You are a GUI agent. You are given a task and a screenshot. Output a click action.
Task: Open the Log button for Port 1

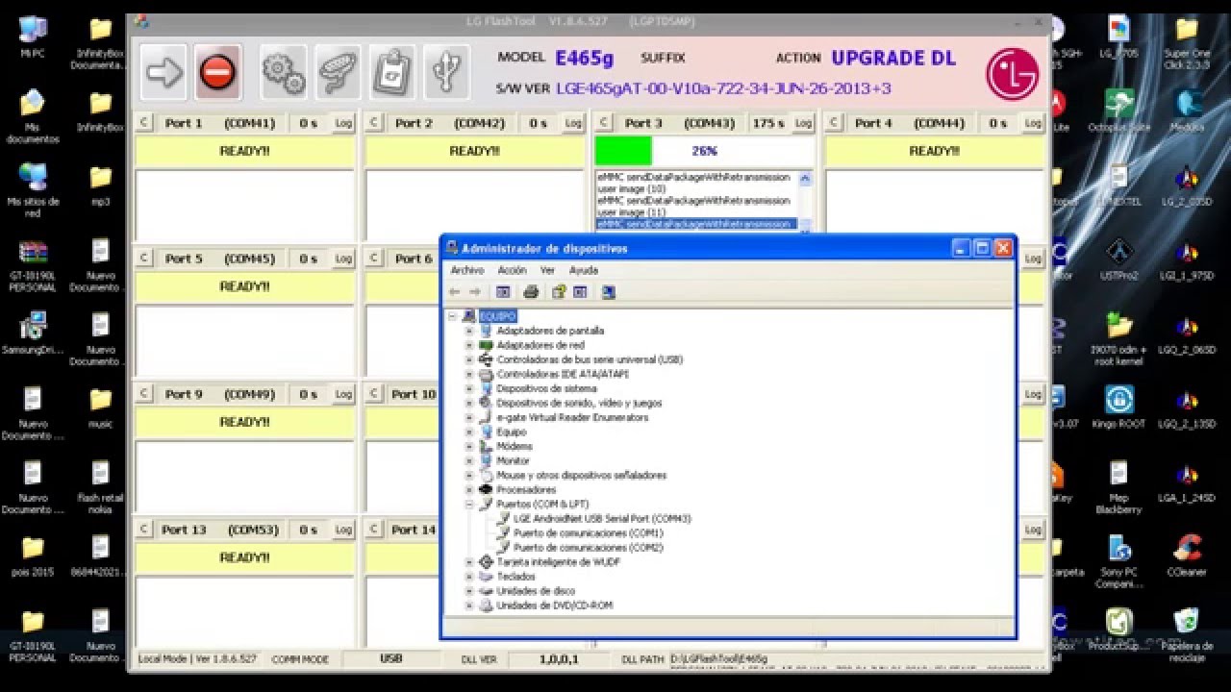pos(343,123)
